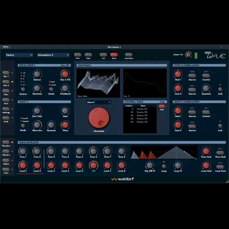Click the wave envelope graph display

pyautogui.click(x=164, y=153)
